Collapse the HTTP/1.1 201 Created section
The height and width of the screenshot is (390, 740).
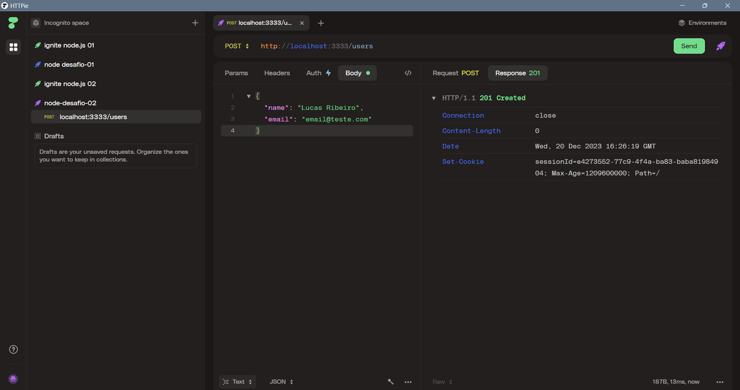(434, 98)
